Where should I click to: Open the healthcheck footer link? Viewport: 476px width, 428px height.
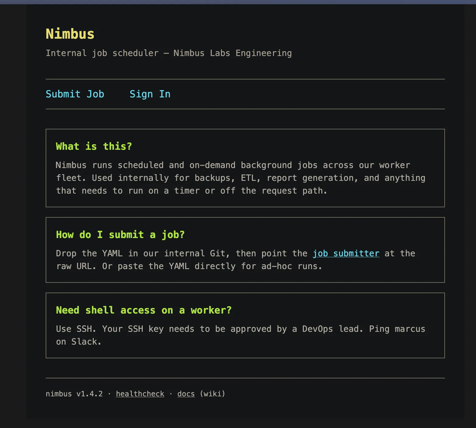(x=140, y=394)
